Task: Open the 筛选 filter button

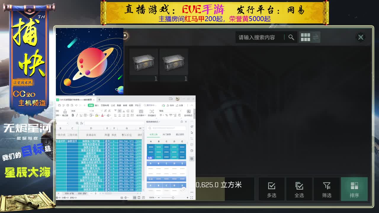Action: pyautogui.click(x=327, y=189)
